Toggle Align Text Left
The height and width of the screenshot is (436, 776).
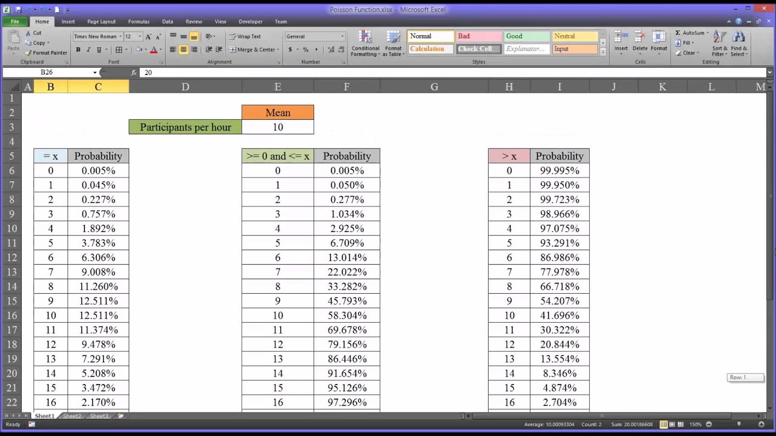coord(173,50)
